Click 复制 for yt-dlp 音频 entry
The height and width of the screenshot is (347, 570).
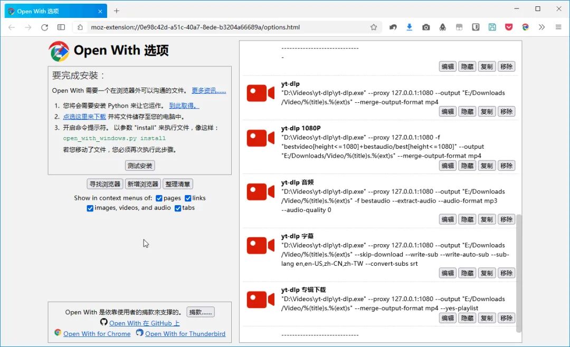pyautogui.click(x=487, y=219)
